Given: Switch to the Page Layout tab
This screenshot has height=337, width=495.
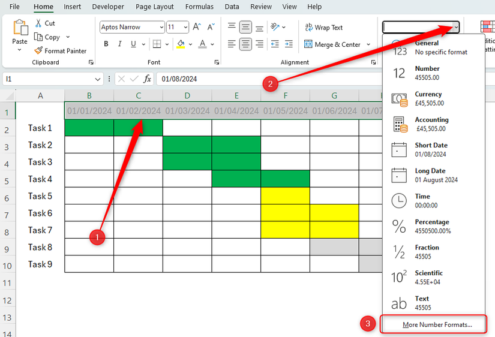Looking at the screenshot, I should pyautogui.click(x=155, y=7).
